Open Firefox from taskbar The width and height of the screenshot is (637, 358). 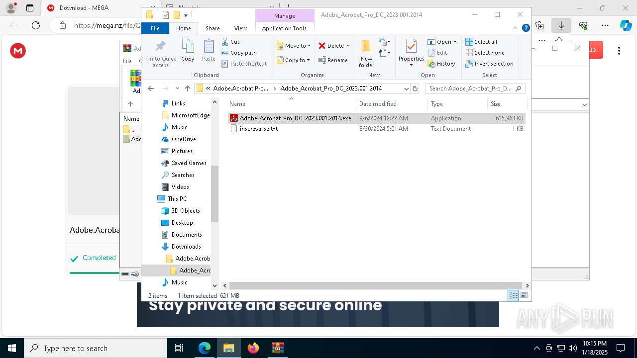click(253, 348)
